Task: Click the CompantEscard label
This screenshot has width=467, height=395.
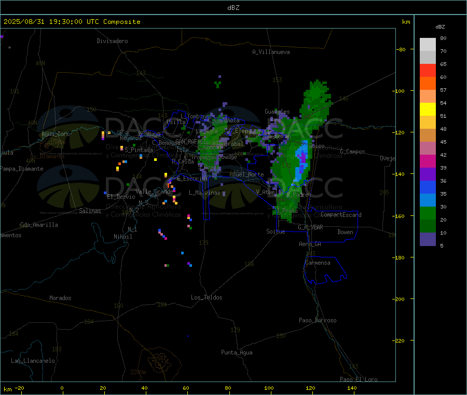Action: coord(341,215)
